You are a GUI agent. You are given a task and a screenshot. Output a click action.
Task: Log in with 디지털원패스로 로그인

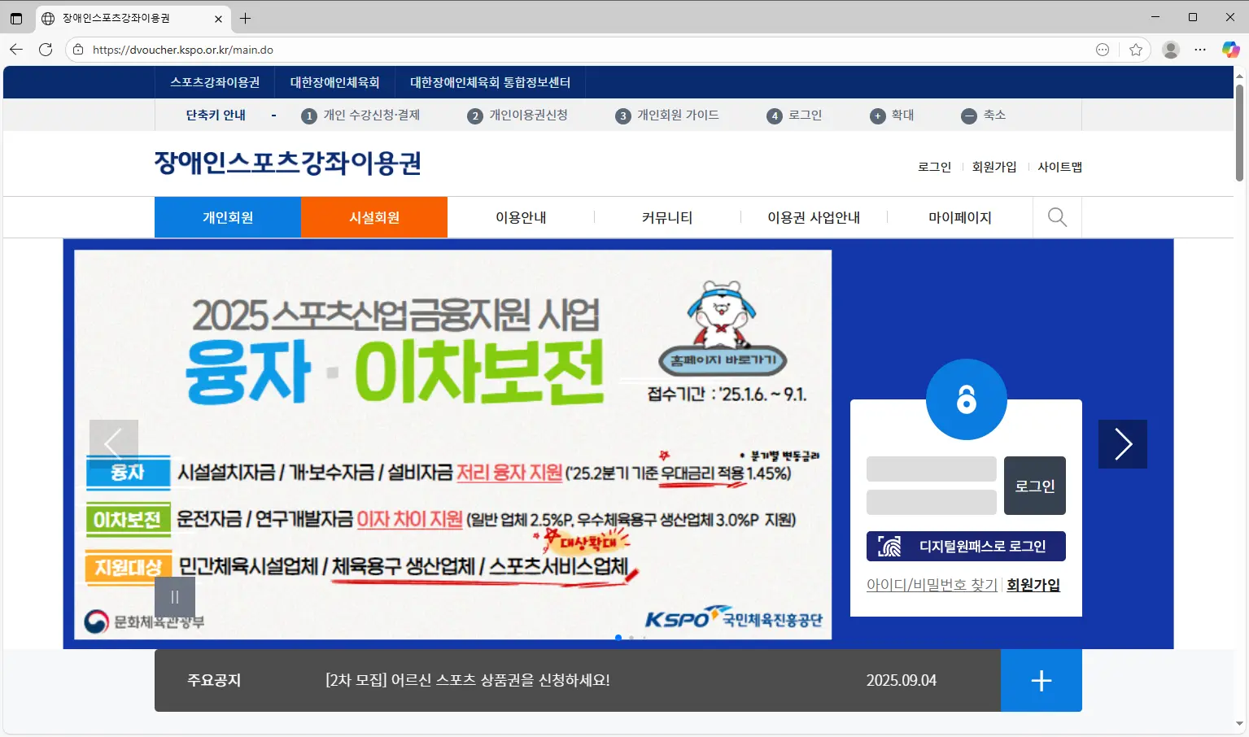coord(966,547)
